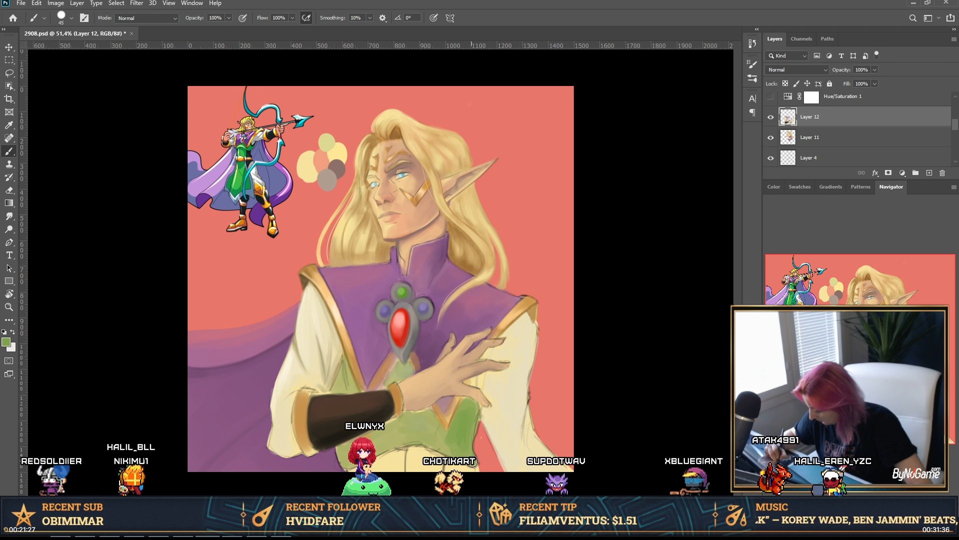Add a layer style with fx icon
Viewport: 959px width, 540px height.
[875, 173]
